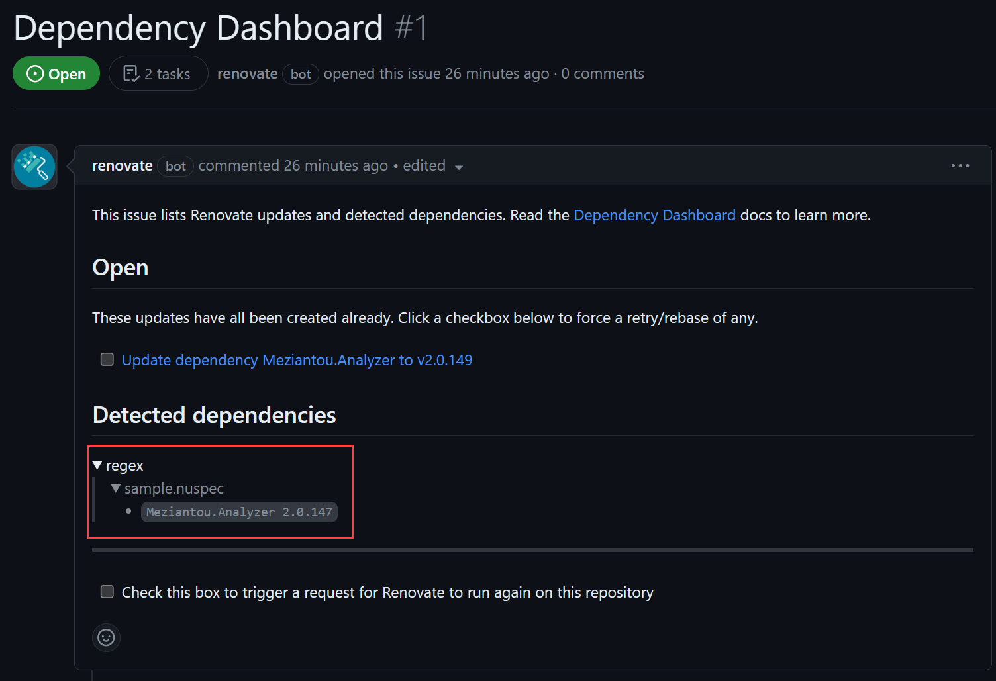This screenshot has width=996, height=681.
Task: Click the Detected dependencies heading
Action: coord(214,415)
